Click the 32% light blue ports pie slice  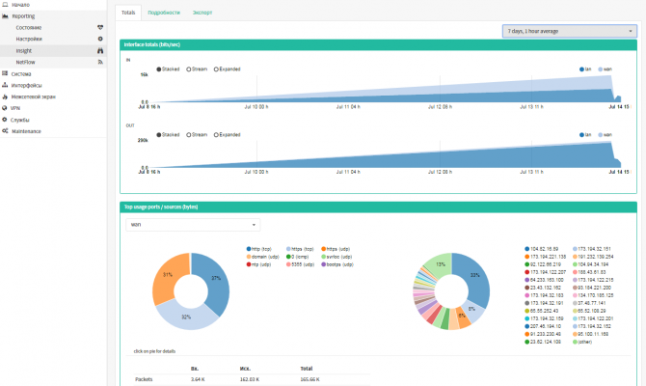185,317
